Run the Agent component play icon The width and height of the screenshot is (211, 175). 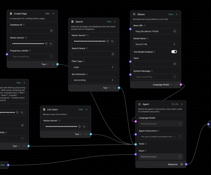coord(182,104)
